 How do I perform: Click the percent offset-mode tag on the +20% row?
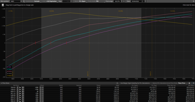point(23,87)
